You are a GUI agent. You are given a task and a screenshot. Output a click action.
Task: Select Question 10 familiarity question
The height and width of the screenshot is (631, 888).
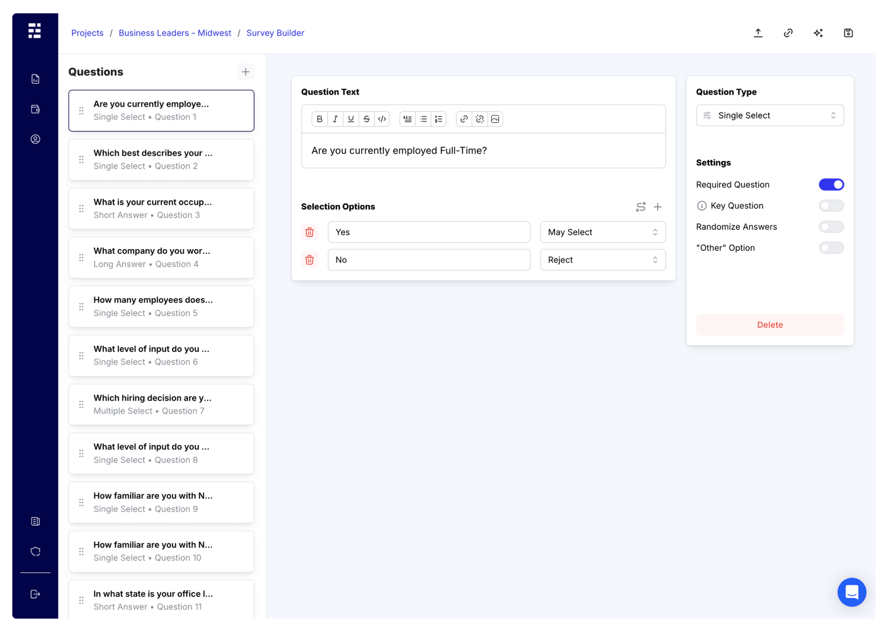click(x=162, y=551)
